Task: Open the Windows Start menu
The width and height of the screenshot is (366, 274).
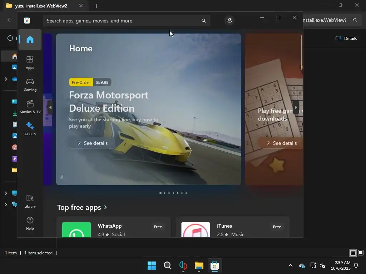Action: 152,265
